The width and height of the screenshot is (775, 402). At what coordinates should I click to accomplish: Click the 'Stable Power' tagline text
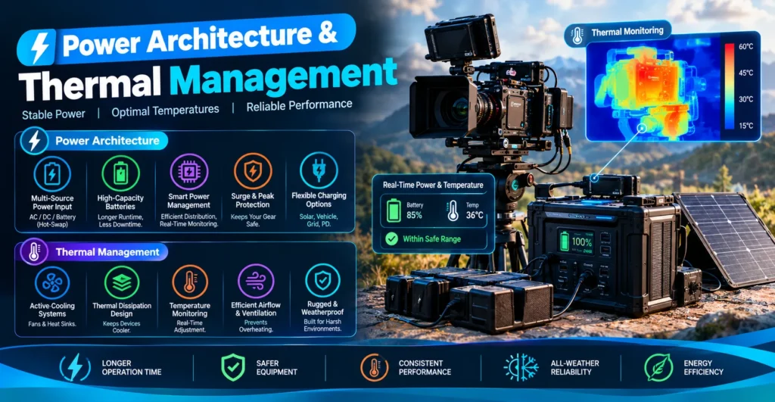(54, 114)
